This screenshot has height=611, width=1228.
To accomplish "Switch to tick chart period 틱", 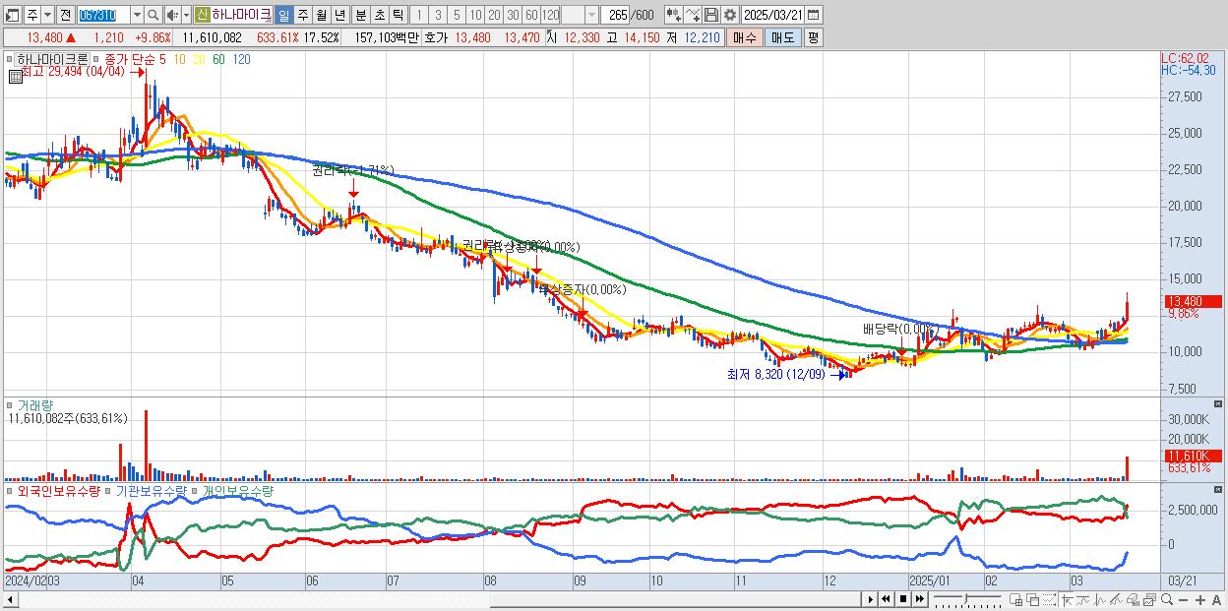I will (x=398, y=15).
